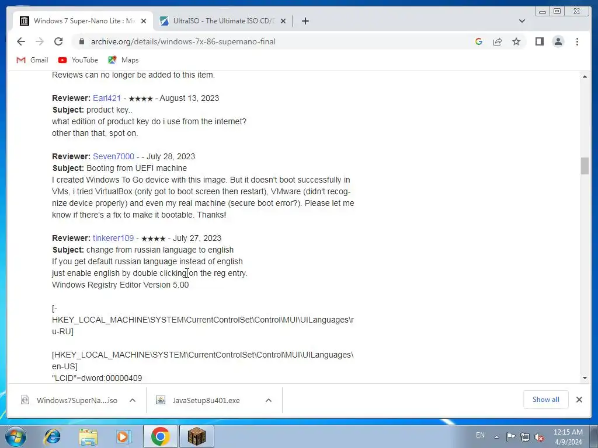Select the Windows 7 Super-Nano Lite tab
The width and height of the screenshot is (598, 448).
coord(83,21)
